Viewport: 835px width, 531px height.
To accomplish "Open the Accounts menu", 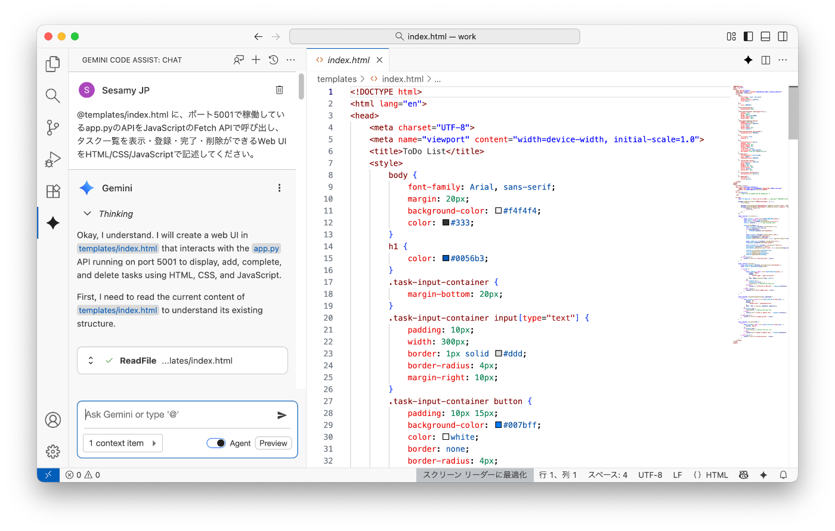I will (52, 420).
